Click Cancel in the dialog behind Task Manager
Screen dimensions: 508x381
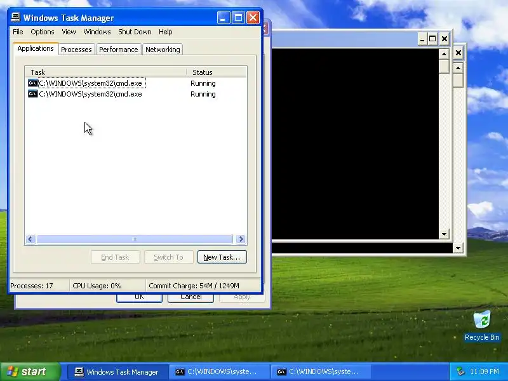coord(191,298)
